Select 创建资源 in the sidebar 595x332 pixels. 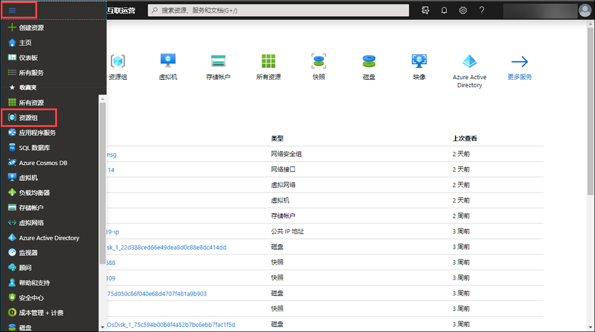pos(31,28)
